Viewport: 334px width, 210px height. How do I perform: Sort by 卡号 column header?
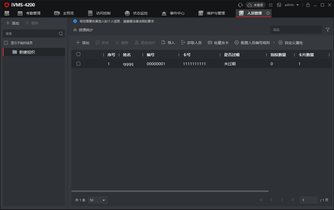(x=187, y=55)
